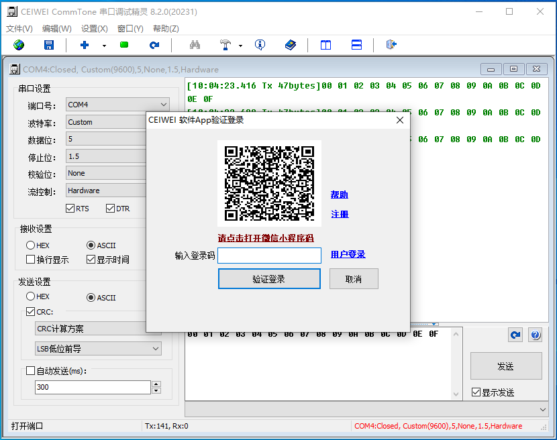557x440 pixels.
Task: Open the CRC计算方案 dropdown
Action: (91, 329)
